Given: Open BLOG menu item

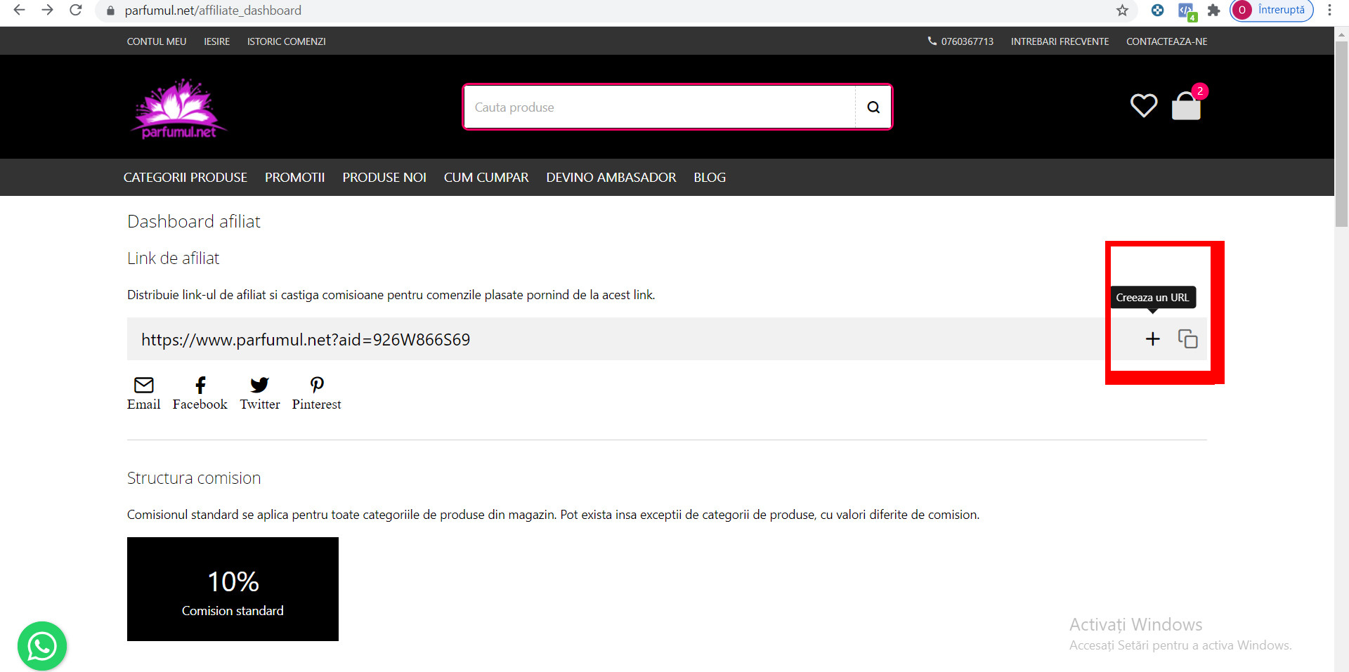Looking at the screenshot, I should tap(710, 178).
